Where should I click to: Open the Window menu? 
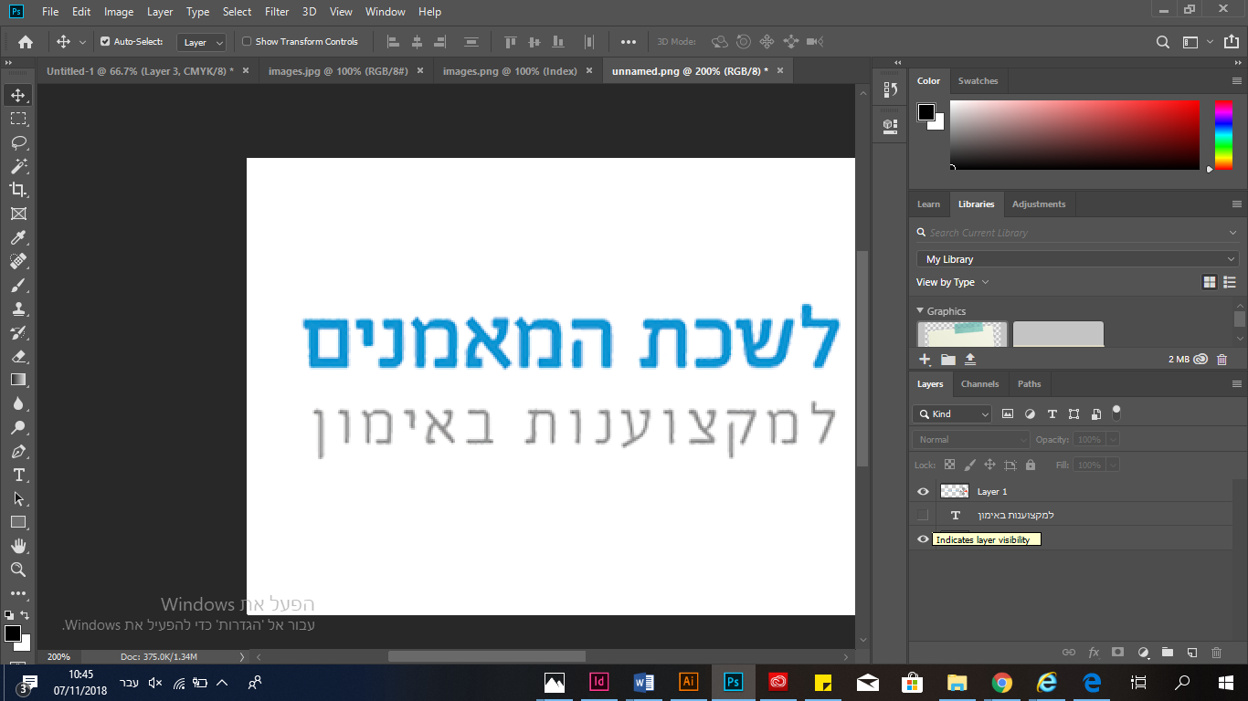coord(386,12)
